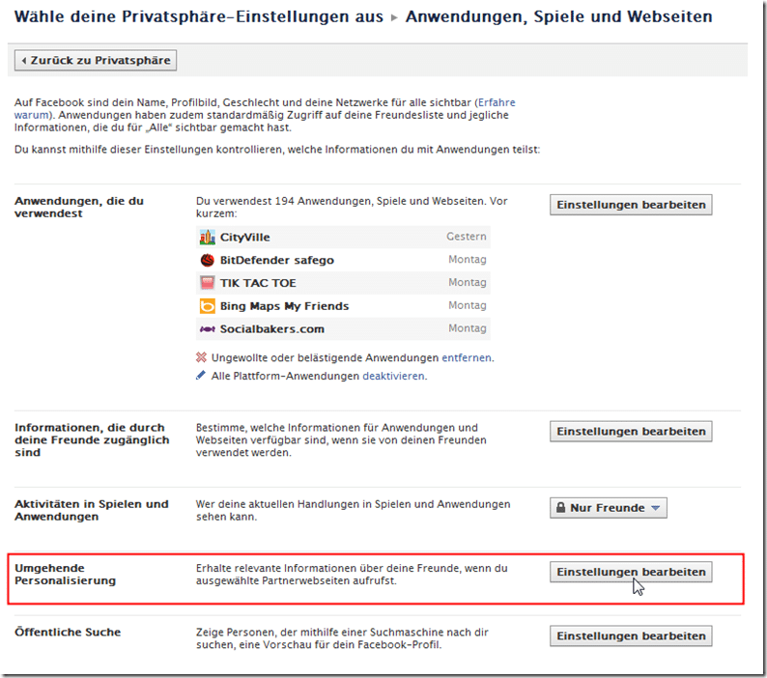This screenshot has height=678, width=767.
Task: Click the Gestern date next to CityVille
Action: [467, 237]
